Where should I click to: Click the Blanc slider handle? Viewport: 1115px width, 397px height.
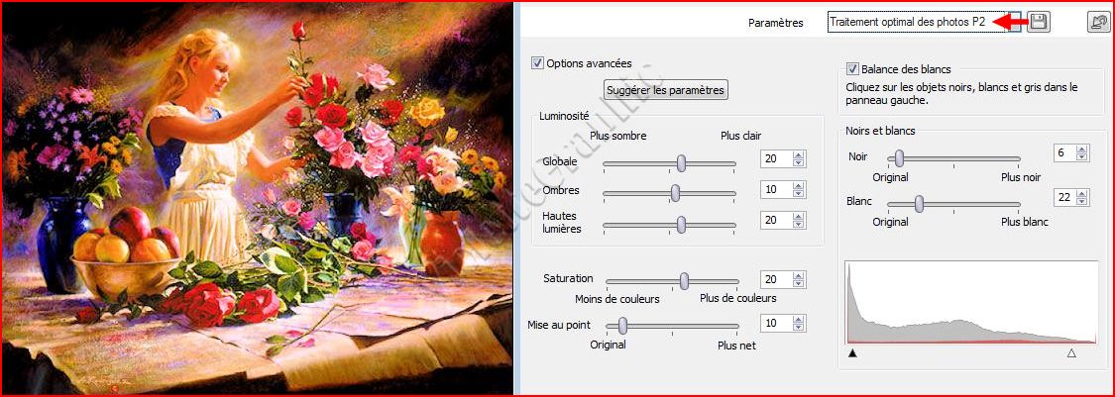click(919, 204)
